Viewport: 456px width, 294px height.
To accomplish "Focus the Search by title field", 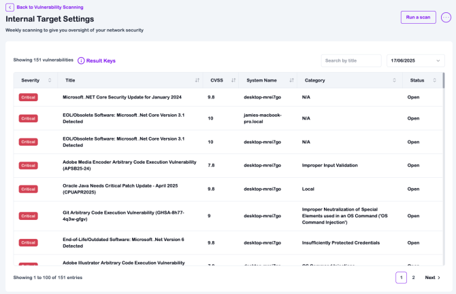I will pyautogui.click(x=351, y=60).
